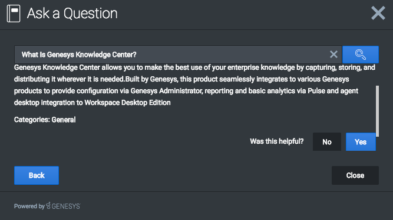
Task: Click "Genesys Administrator" in the answer text
Action: [x=166, y=91]
